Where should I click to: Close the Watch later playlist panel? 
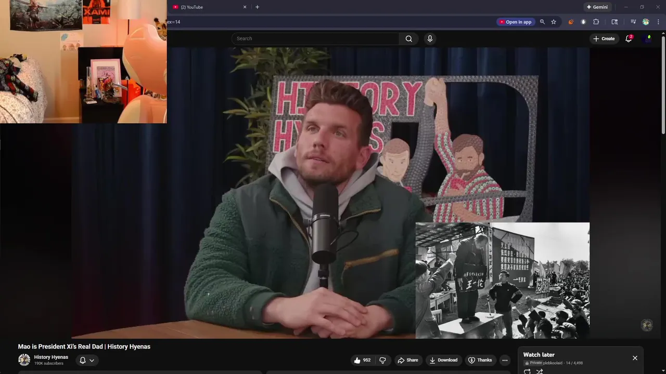tap(635, 358)
